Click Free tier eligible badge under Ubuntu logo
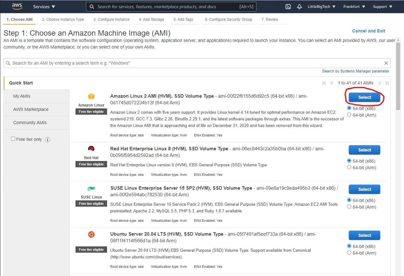This screenshot has width=404, height=276. click(x=91, y=250)
